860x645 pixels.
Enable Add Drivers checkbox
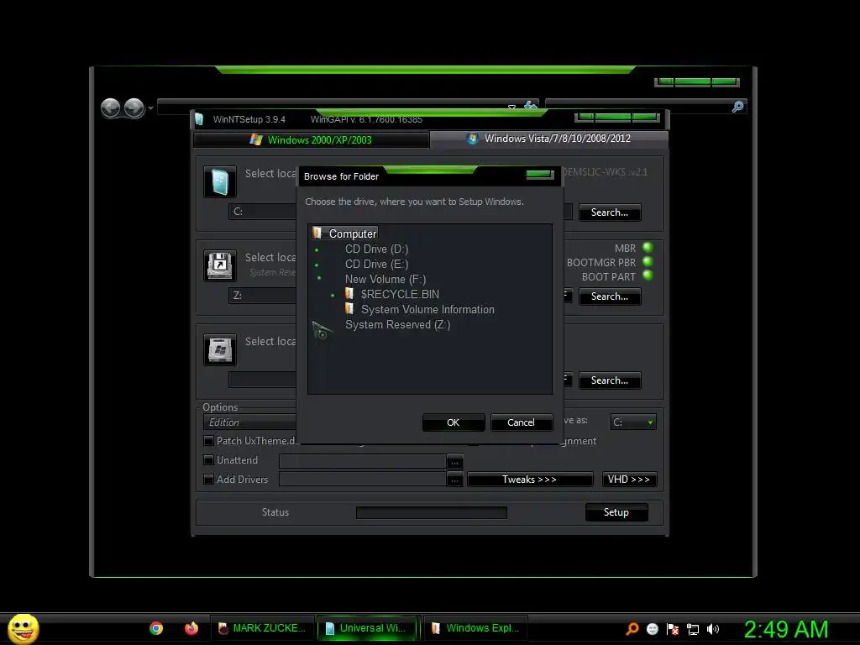[x=208, y=480]
